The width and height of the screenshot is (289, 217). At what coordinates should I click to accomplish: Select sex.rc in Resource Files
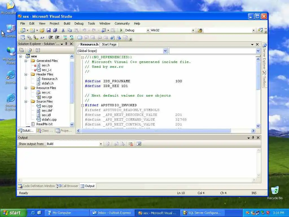coord(46,92)
